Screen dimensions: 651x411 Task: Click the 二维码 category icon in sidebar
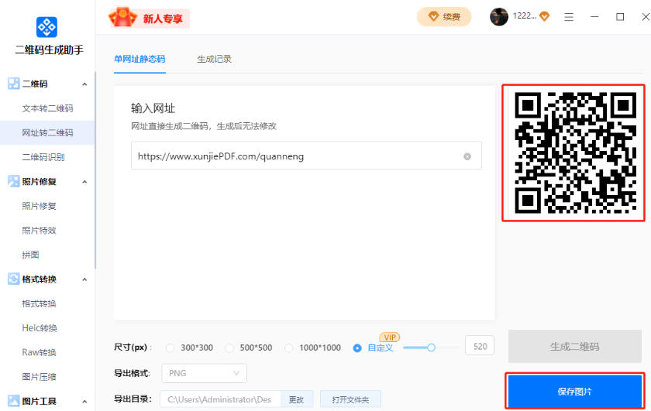pos(14,84)
